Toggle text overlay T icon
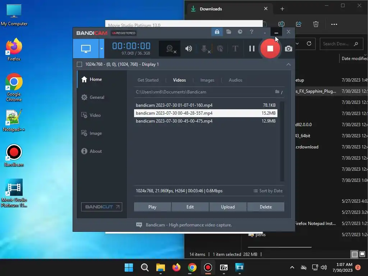368x276 pixels. tap(235, 49)
